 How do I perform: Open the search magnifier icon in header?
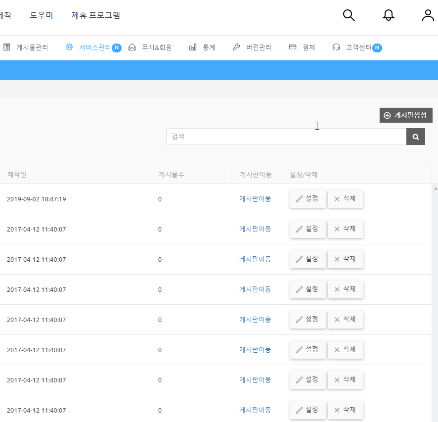[x=349, y=15]
